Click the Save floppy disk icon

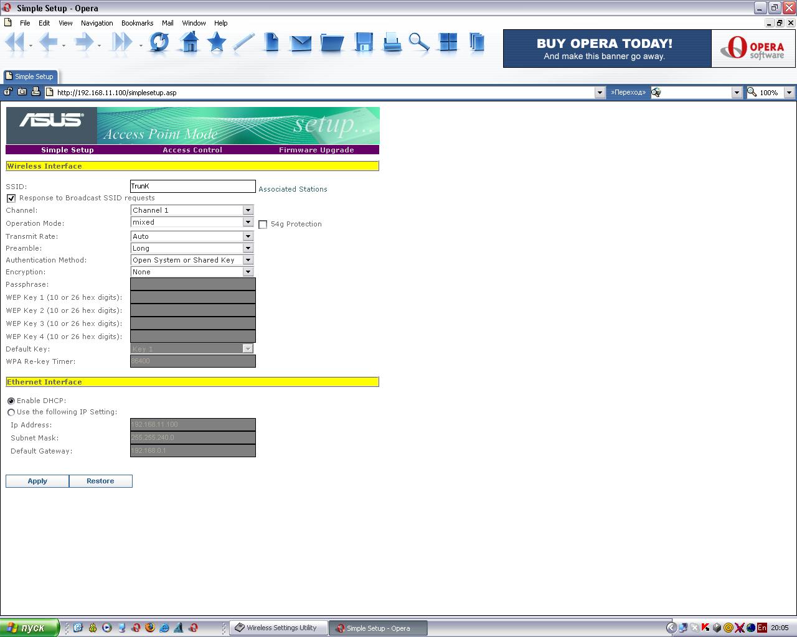364,42
